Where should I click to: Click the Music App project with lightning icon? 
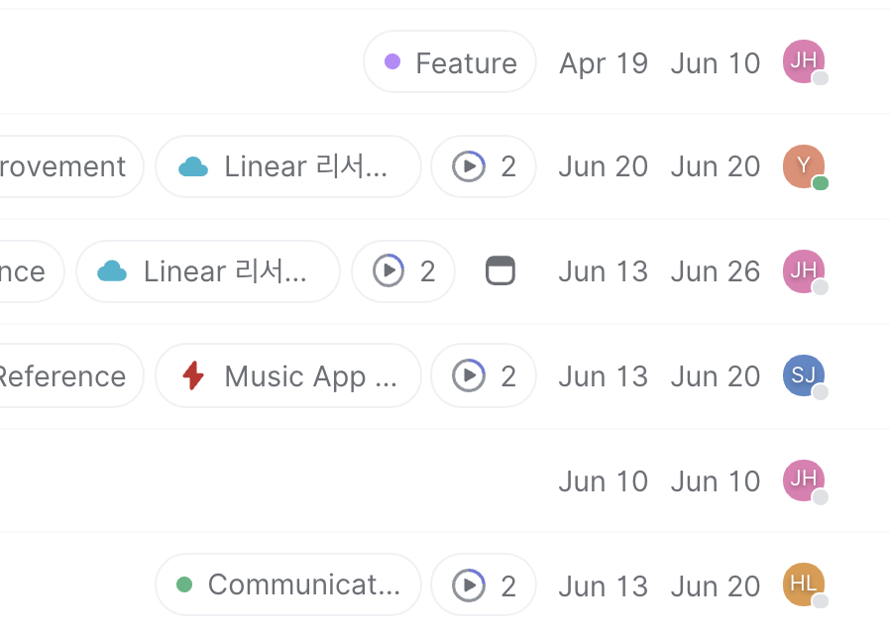[288, 376]
